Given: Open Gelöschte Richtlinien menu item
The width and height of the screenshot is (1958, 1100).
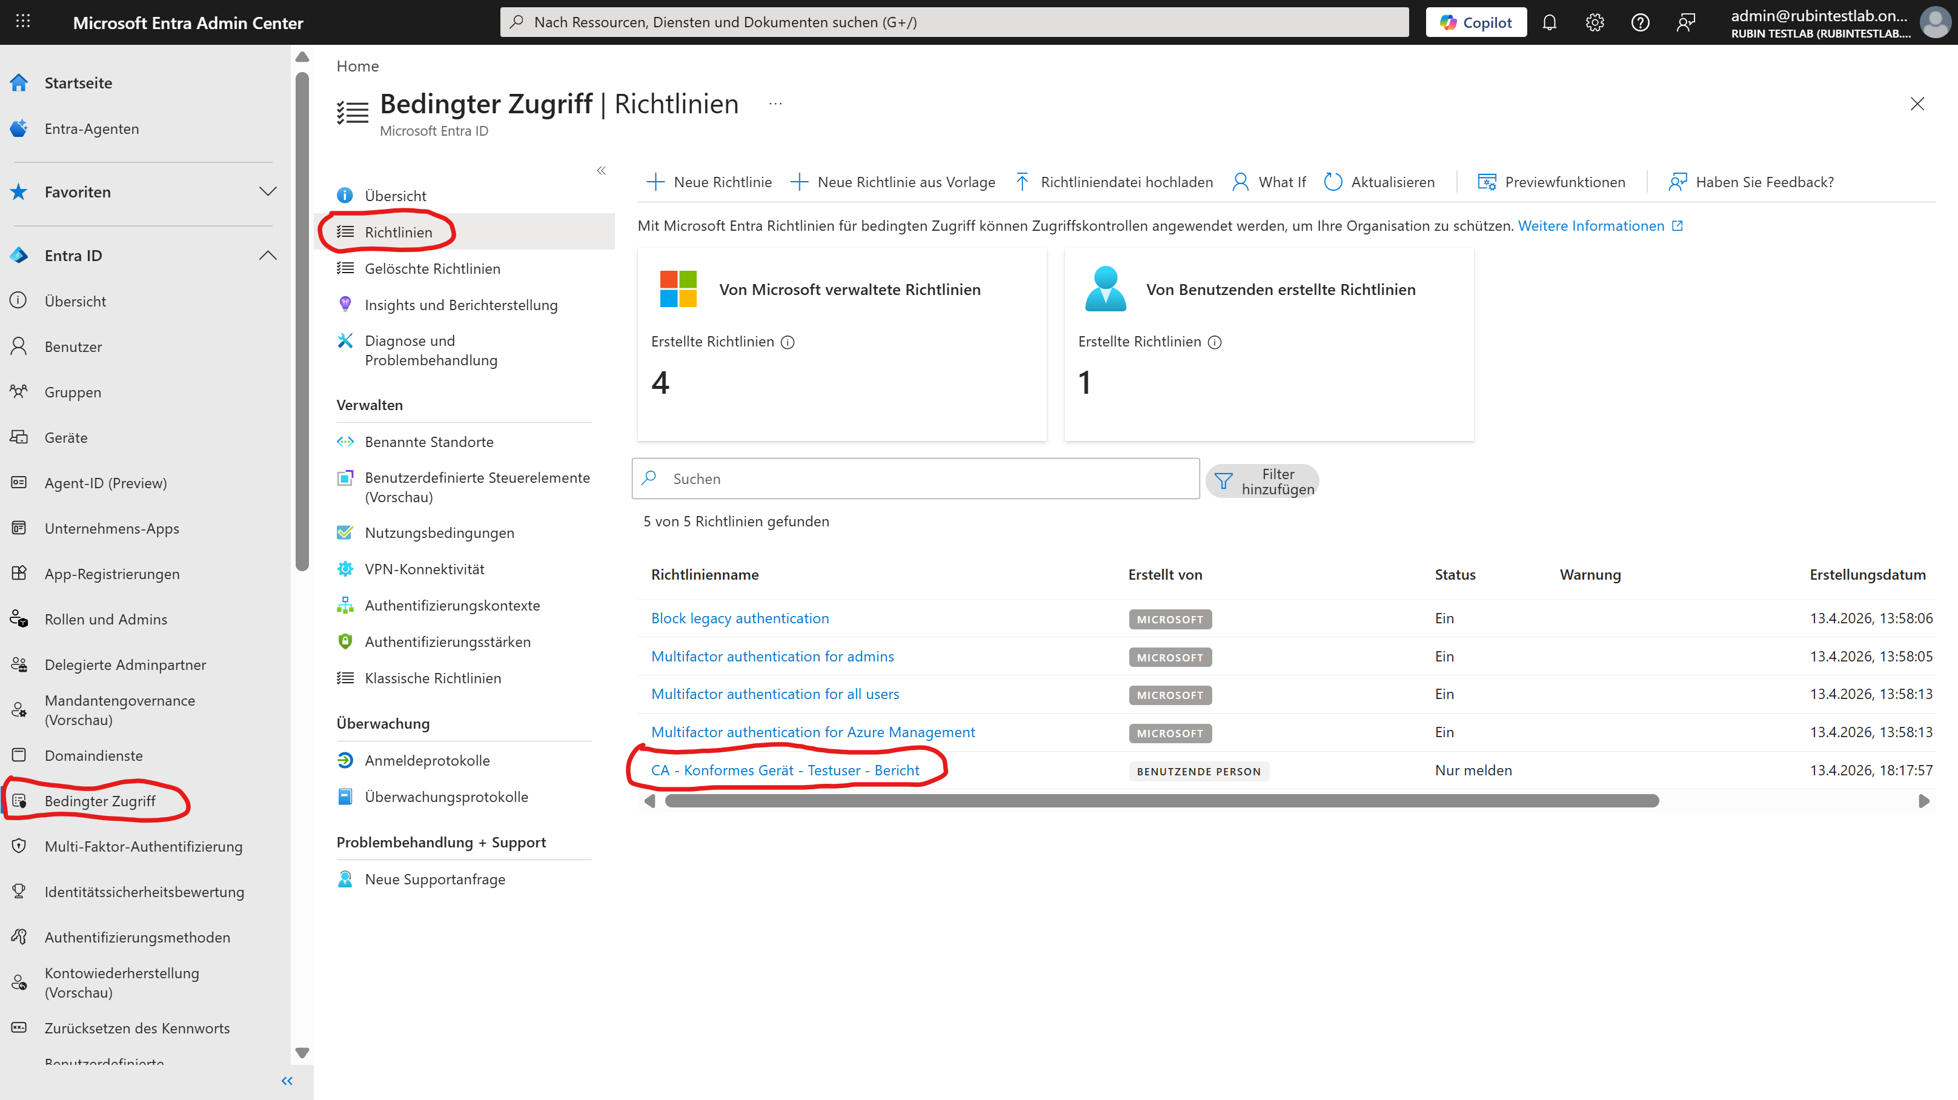Looking at the screenshot, I should 432,268.
